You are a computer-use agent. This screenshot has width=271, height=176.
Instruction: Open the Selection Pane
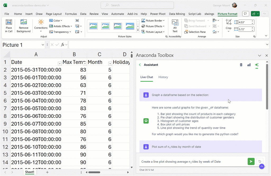[195, 32]
